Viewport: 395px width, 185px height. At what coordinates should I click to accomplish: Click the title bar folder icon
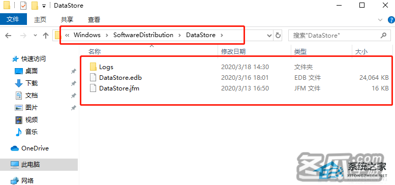(7, 5)
